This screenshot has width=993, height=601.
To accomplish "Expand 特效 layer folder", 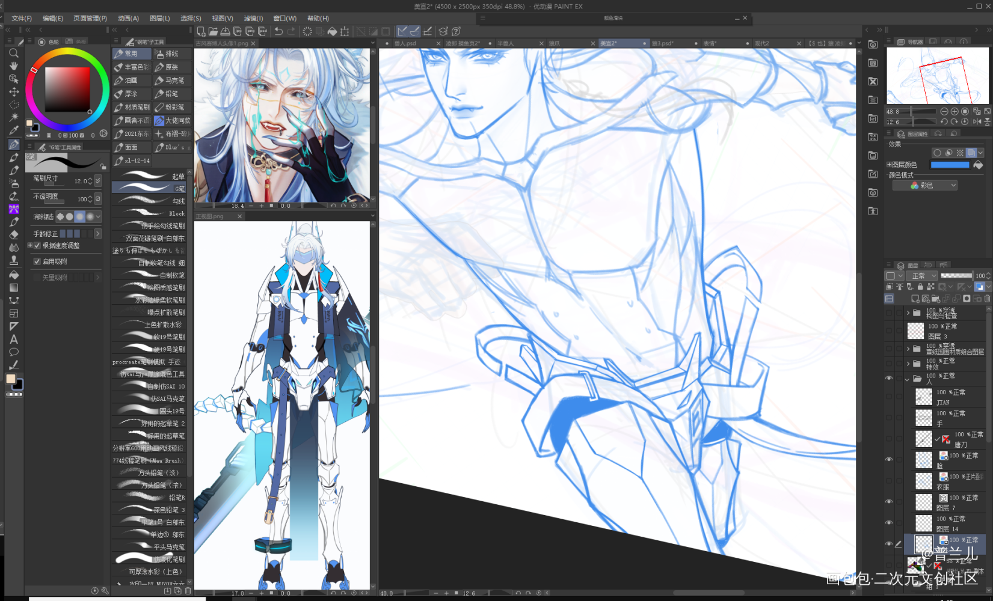I will click(908, 364).
